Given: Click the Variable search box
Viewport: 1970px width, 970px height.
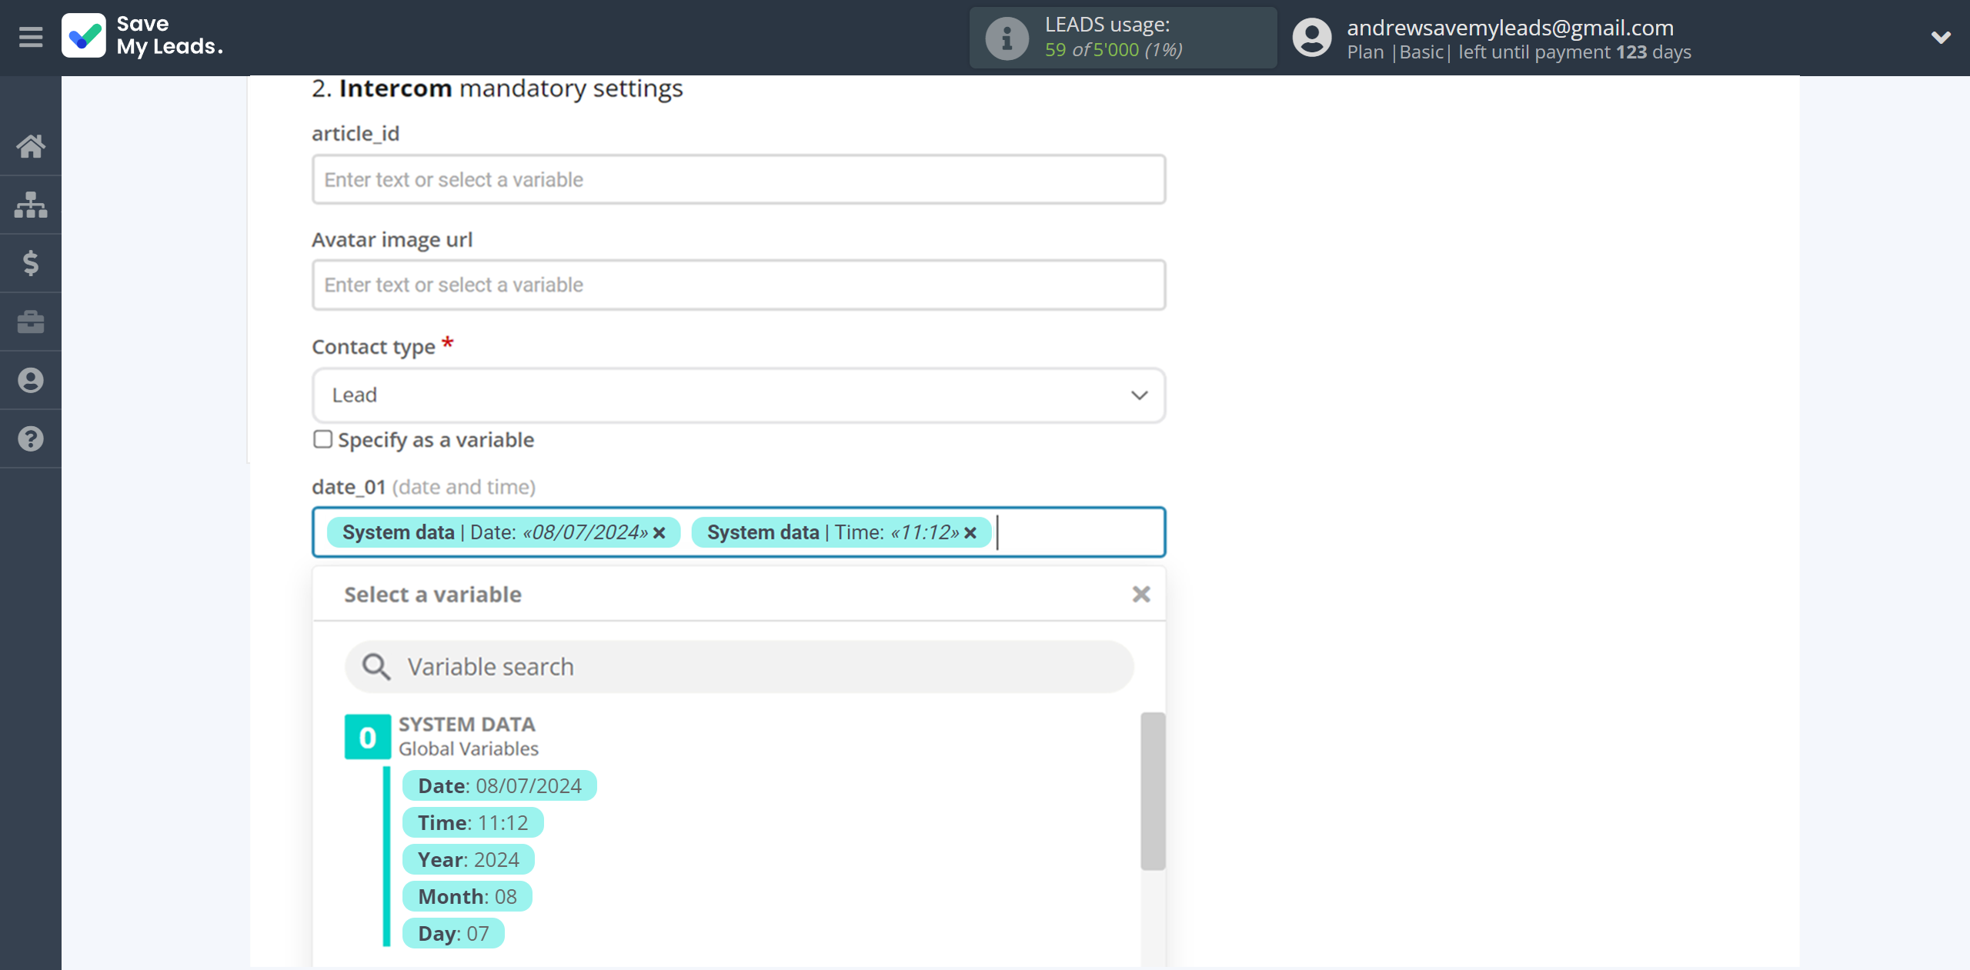Looking at the screenshot, I should click(x=739, y=666).
